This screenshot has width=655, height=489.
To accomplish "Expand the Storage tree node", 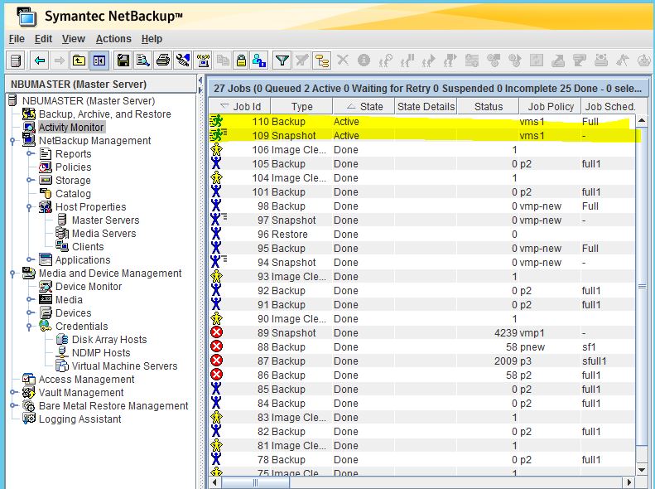I will 30,180.
